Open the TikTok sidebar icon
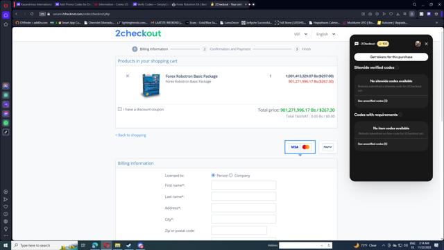Image resolution: width=444 pixels, height=250 pixels. tap(6, 132)
